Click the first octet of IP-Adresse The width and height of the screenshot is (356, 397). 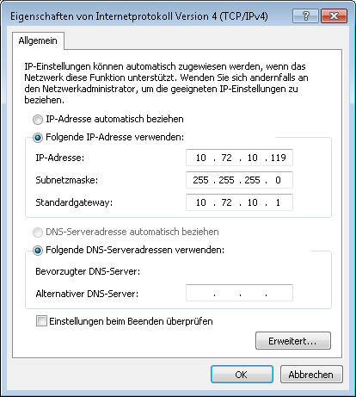(x=201, y=158)
